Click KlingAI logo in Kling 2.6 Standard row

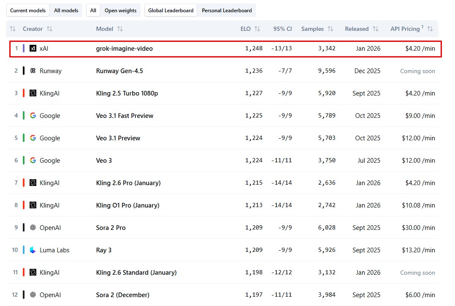click(x=33, y=272)
